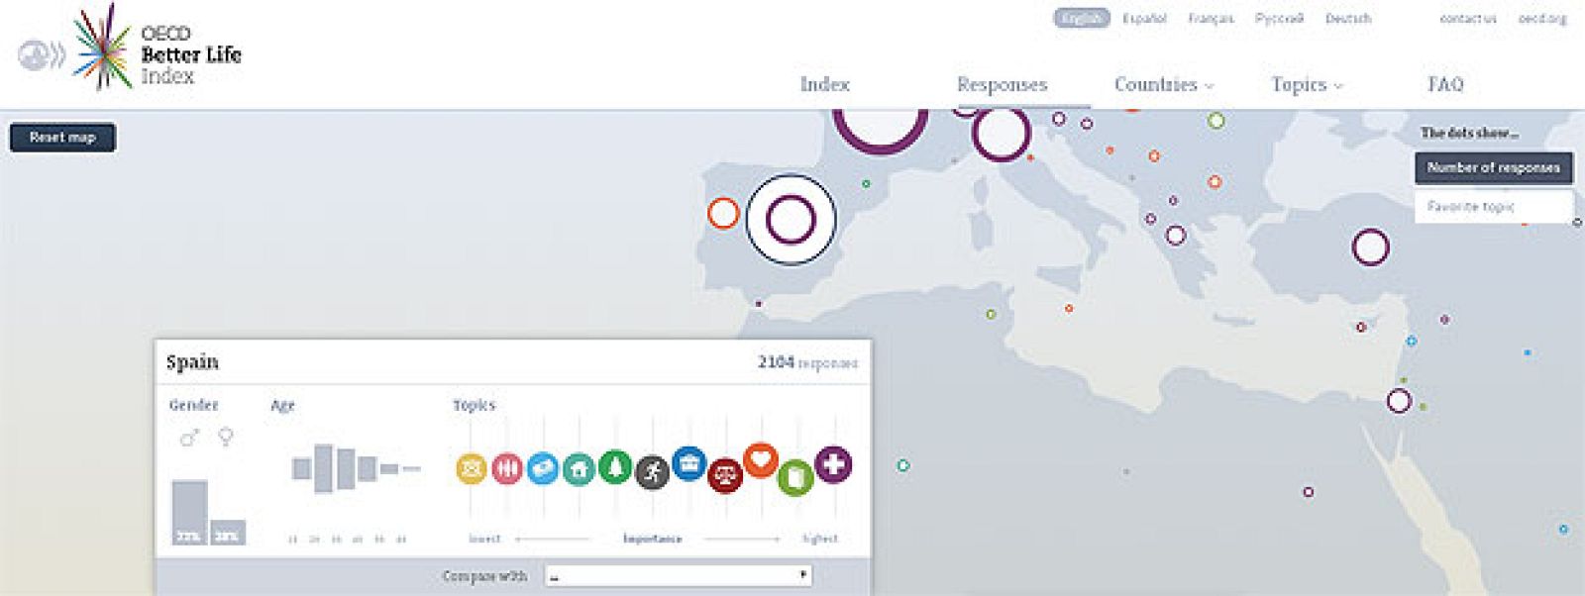This screenshot has height=596, width=1585.
Task: Click the taller male gender bar
Action: 189,512
